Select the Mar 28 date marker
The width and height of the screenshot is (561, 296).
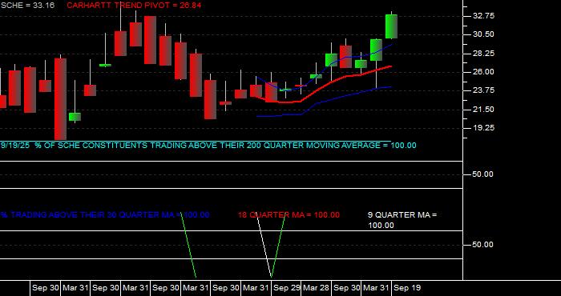(317, 288)
